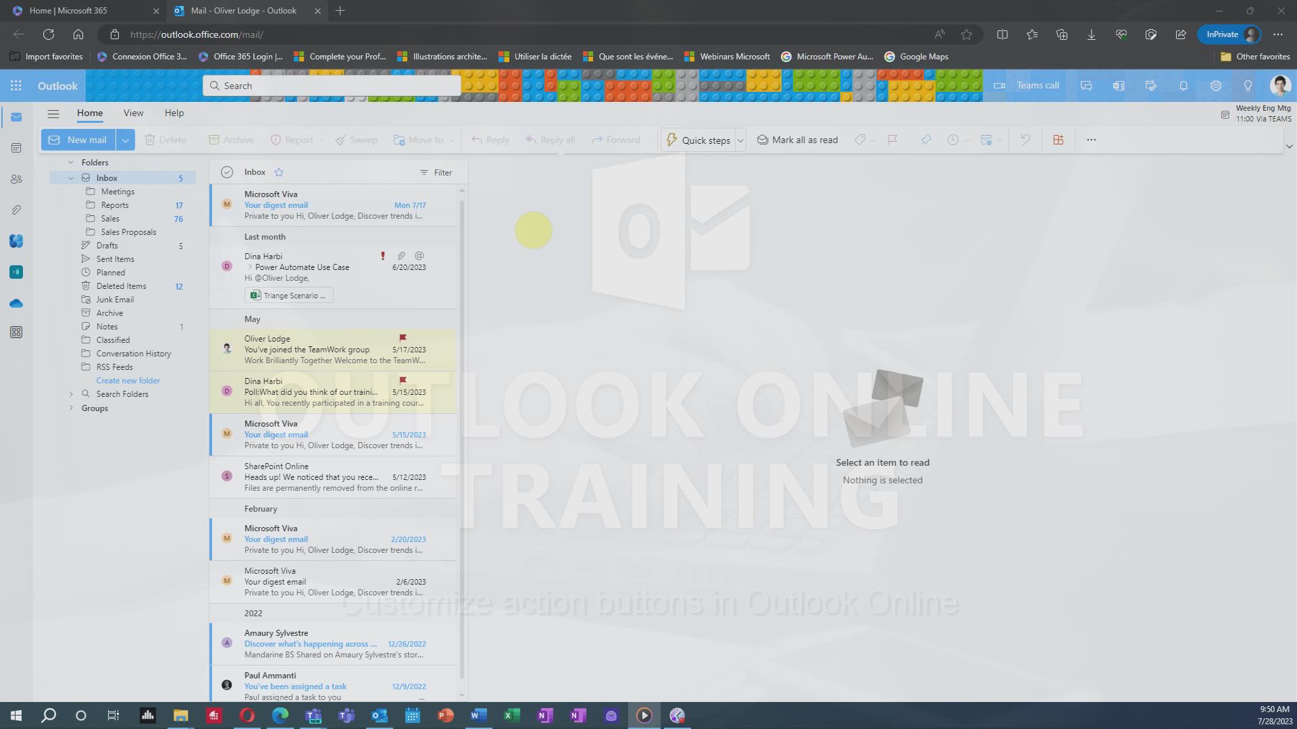Expand the Search Folders chevron
Screen dimensions: 1297x729
(x=71, y=394)
